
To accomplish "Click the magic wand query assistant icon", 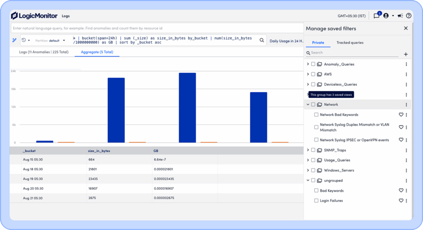I will [x=14, y=40].
